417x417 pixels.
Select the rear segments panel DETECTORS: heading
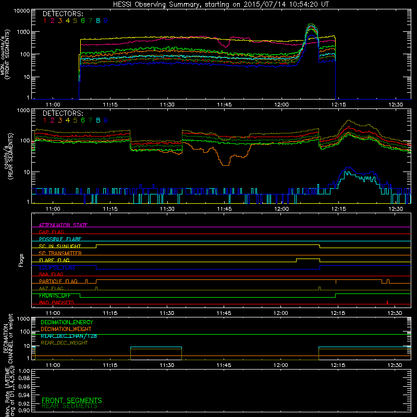pyautogui.click(x=63, y=113)
